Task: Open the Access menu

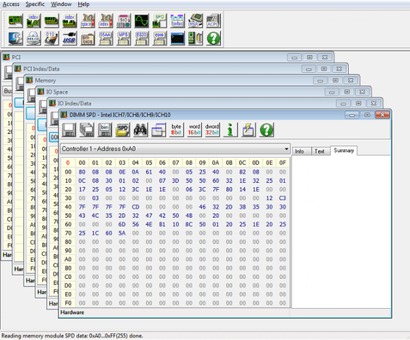Action: (x=10, y=4)
